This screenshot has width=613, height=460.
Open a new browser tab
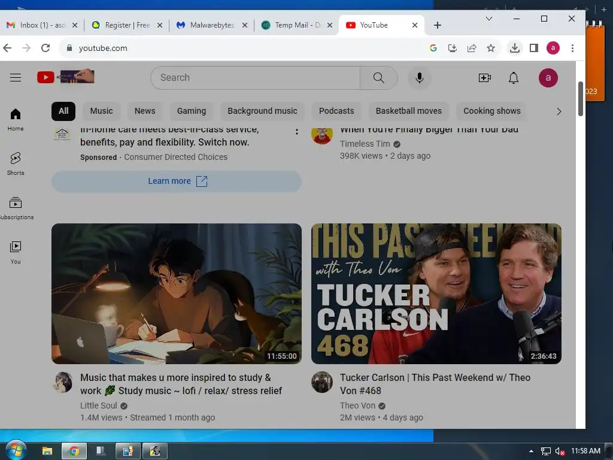tap(438, 25)
